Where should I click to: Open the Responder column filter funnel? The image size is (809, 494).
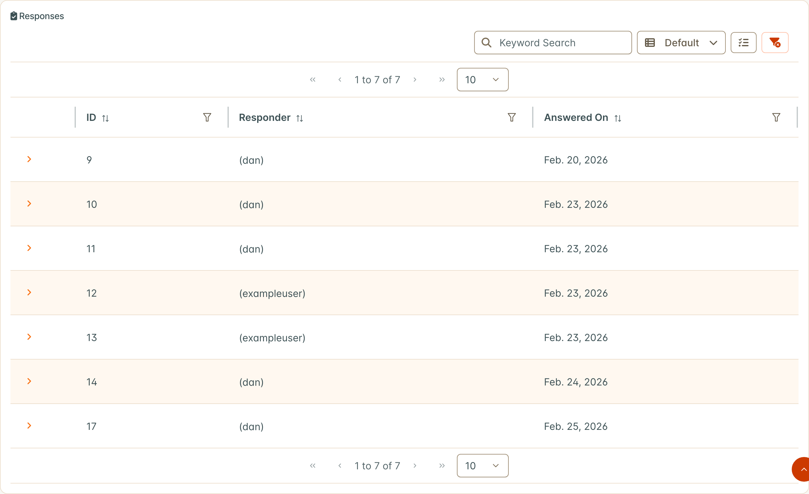[511, 117]
